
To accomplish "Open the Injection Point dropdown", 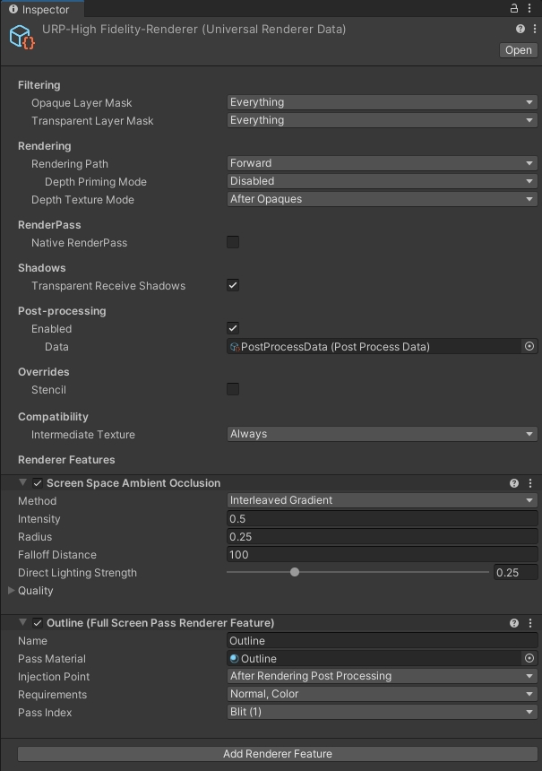I will coord(382,677).
